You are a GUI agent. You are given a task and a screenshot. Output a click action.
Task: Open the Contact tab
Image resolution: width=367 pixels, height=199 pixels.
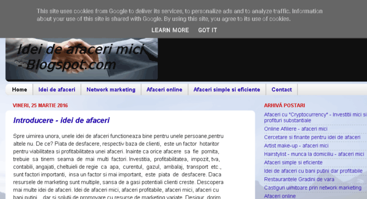click(x=282, y=89)
